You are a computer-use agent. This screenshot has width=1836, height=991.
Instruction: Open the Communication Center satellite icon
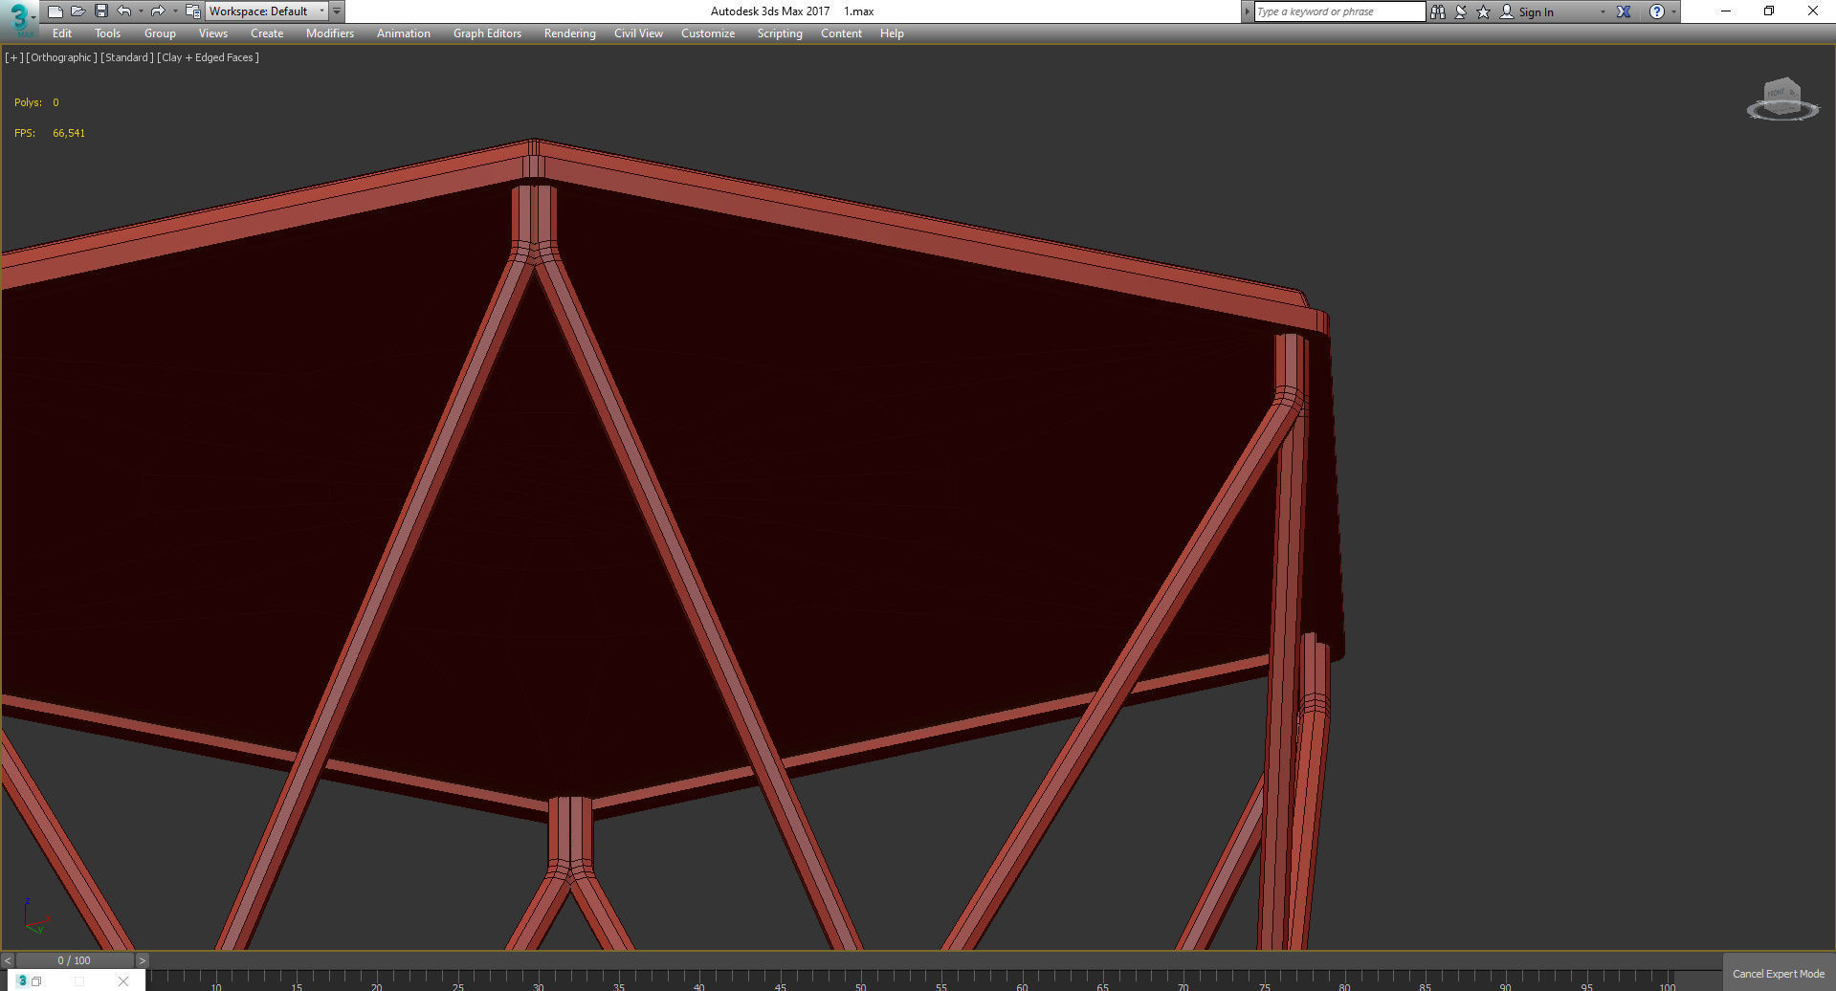[1461, 11]
